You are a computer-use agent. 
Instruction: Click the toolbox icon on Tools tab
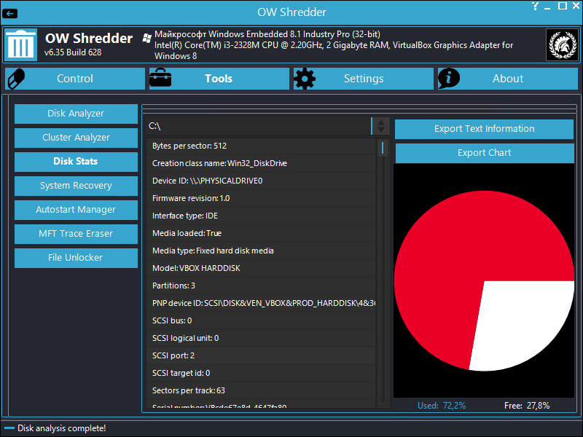[160, 78]
